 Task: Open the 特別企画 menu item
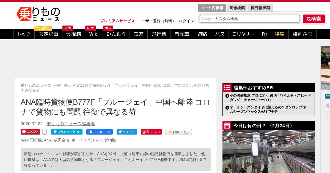pos(302,34)
